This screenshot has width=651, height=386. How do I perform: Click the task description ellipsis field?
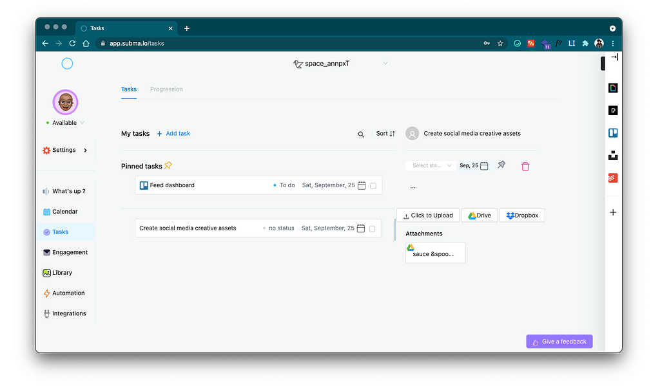tap(413, 187)
